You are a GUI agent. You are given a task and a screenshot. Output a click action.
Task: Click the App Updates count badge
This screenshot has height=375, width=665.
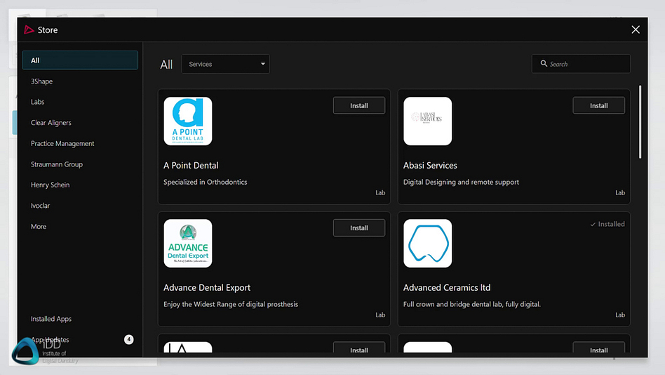click(x=128, y=340)
